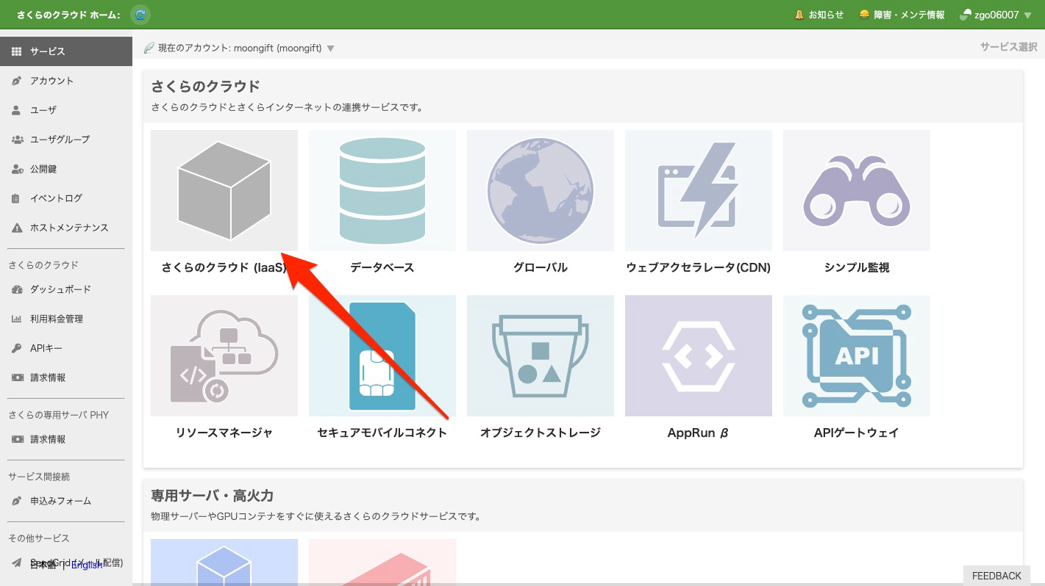Click the FEEDBACK button
Viewport: 1045px width, 586px height.
pyautogui.click(x=996, y=576)
